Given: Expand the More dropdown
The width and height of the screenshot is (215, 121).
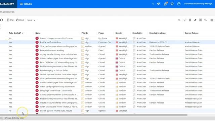Looking at the screenshot, I should (31, 20).
